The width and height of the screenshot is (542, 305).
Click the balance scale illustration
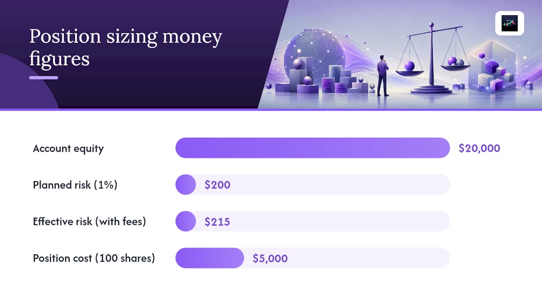pos(432,58)
